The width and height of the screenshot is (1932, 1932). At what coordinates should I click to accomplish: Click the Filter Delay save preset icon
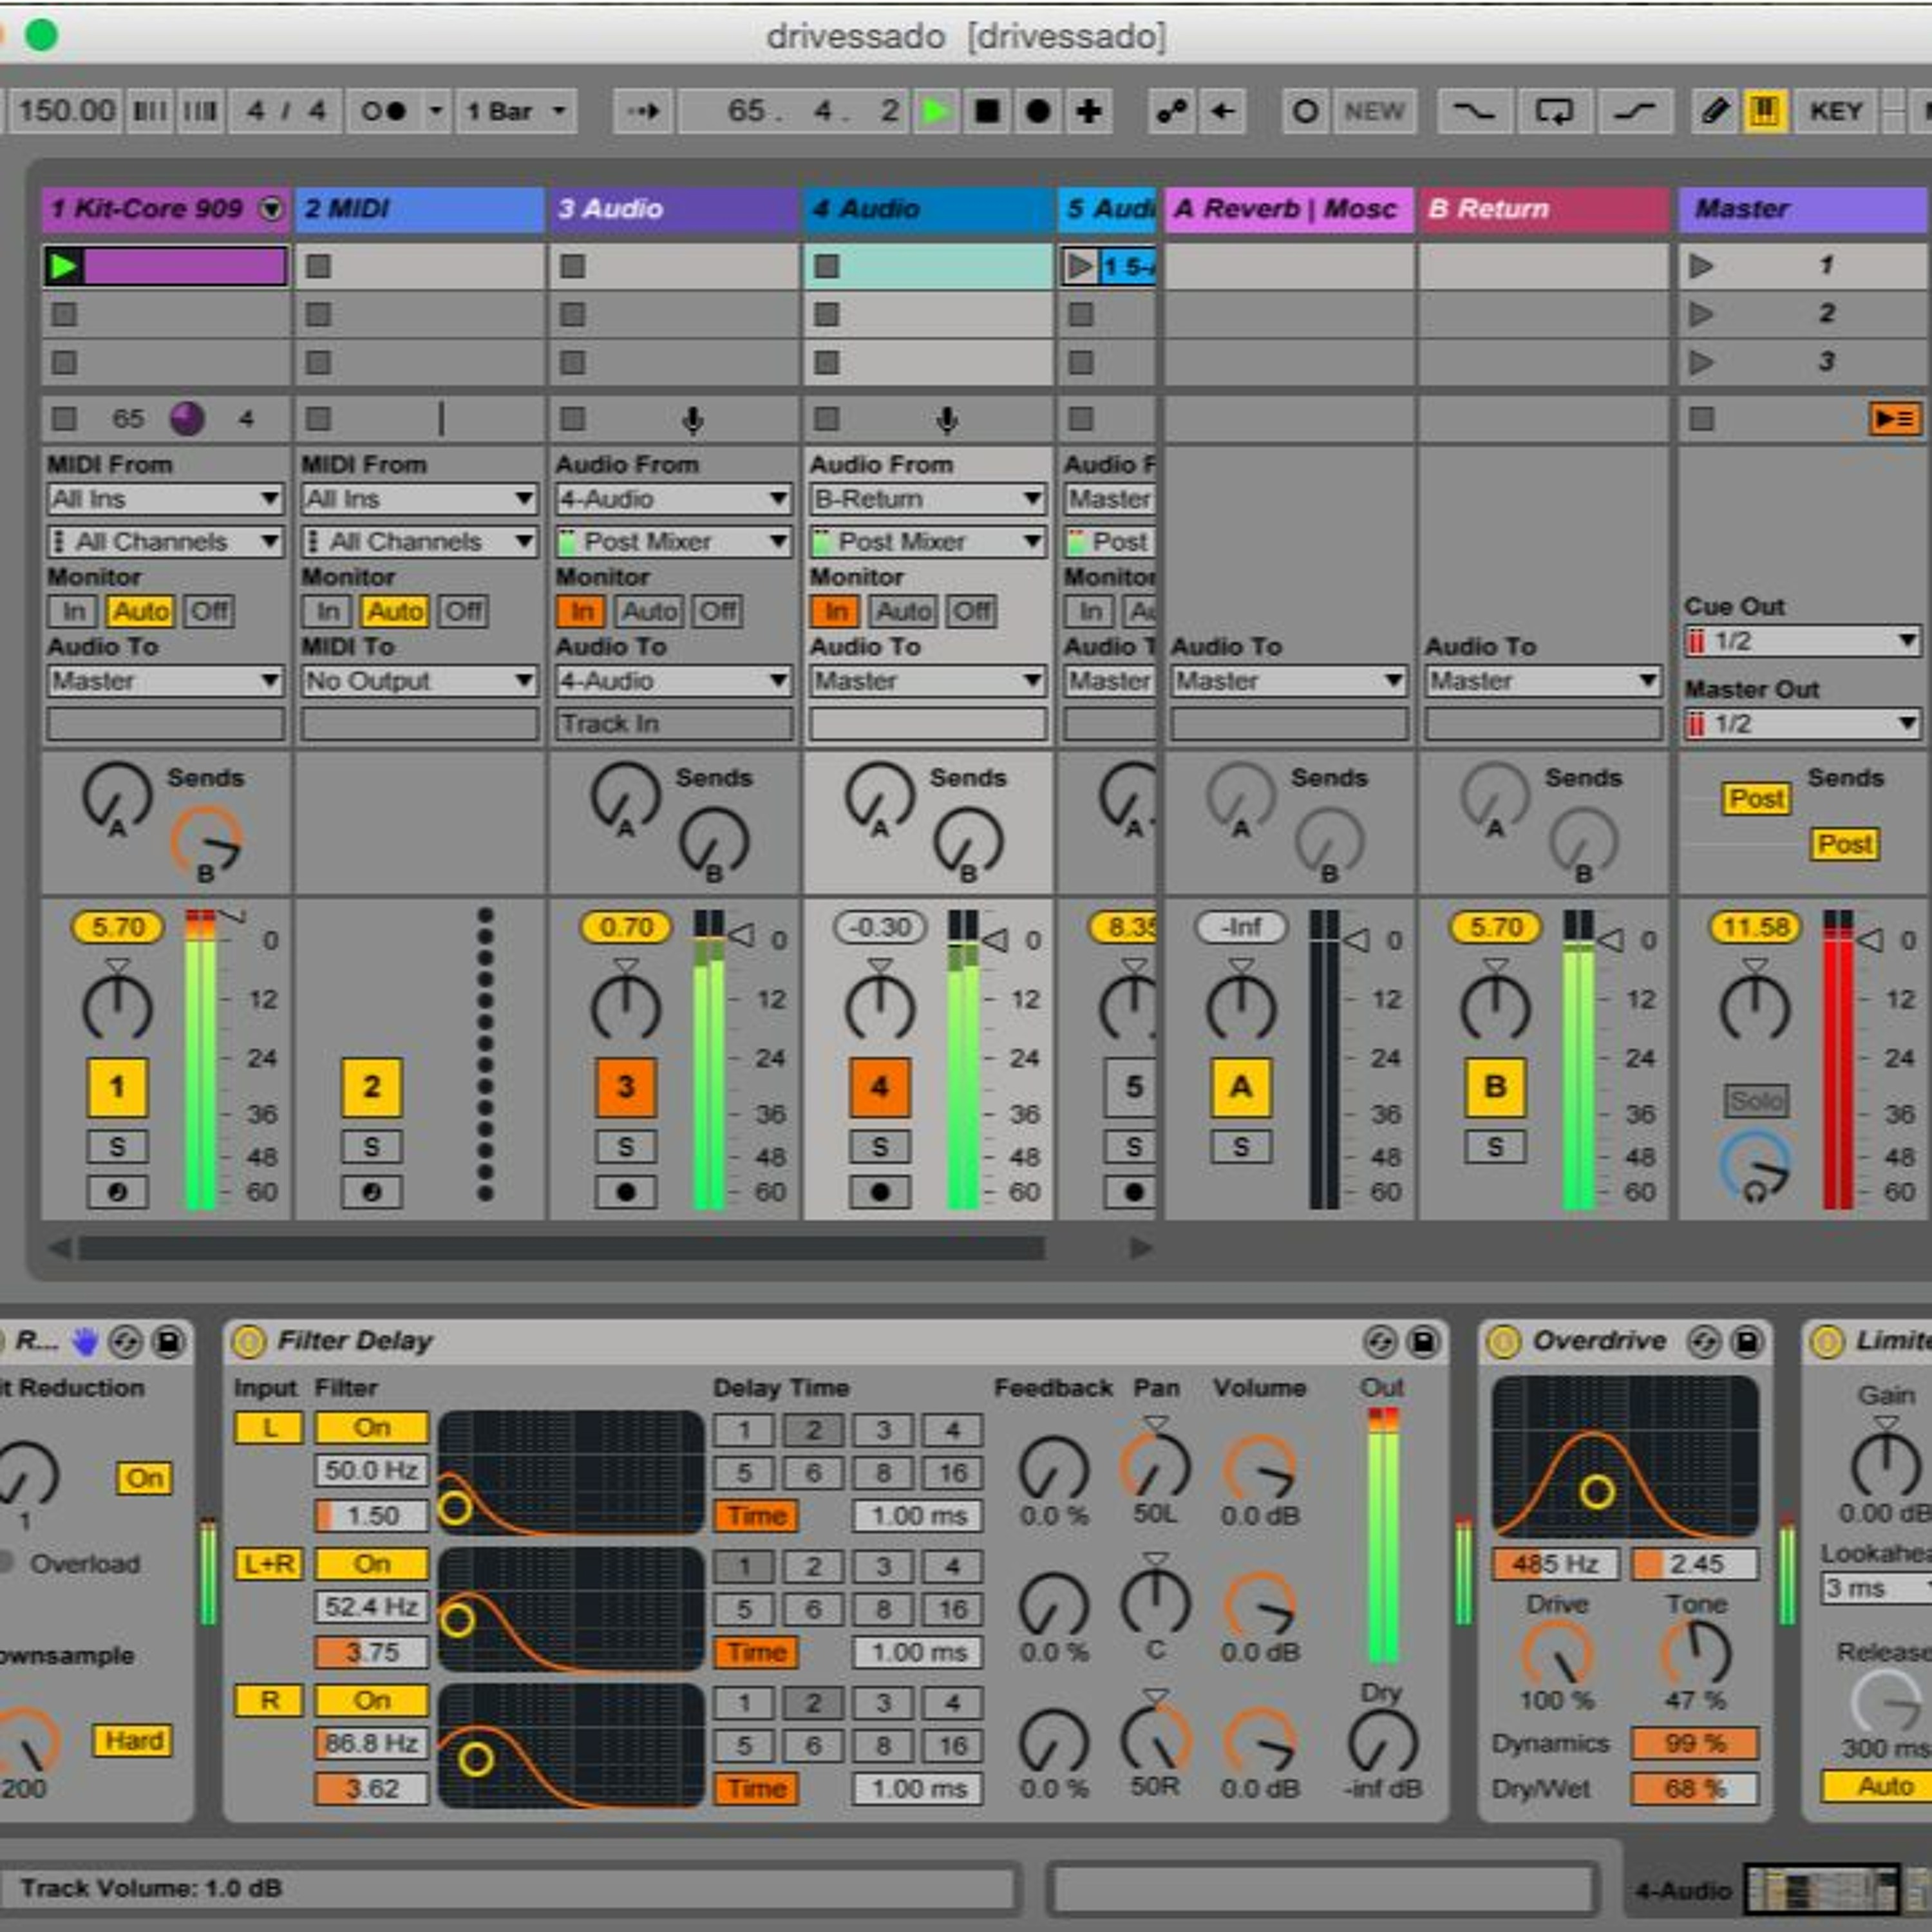[1423, 1342]
